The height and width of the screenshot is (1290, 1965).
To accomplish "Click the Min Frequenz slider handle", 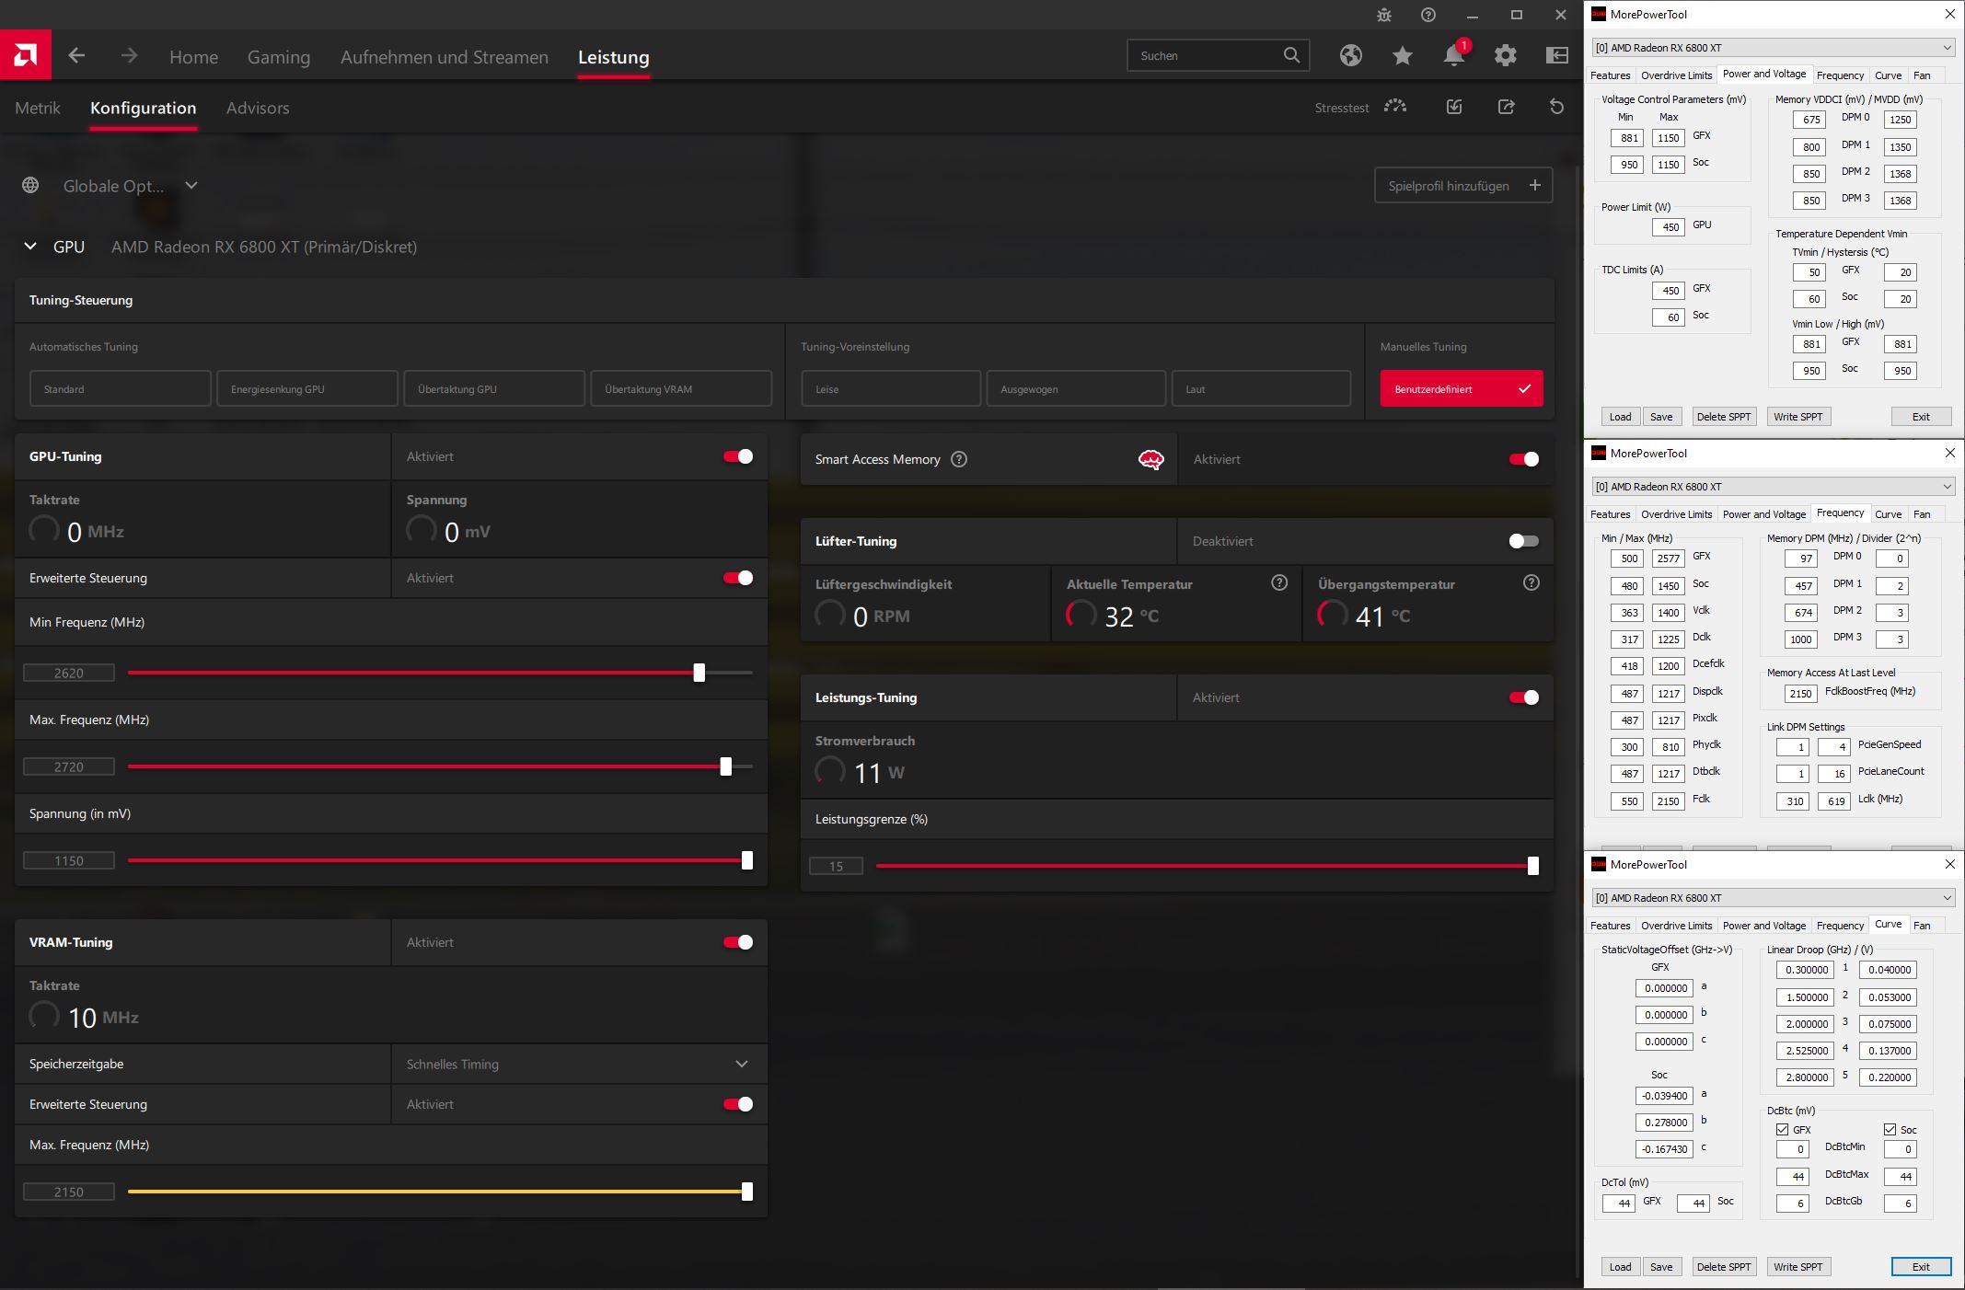I will (699, 673).
